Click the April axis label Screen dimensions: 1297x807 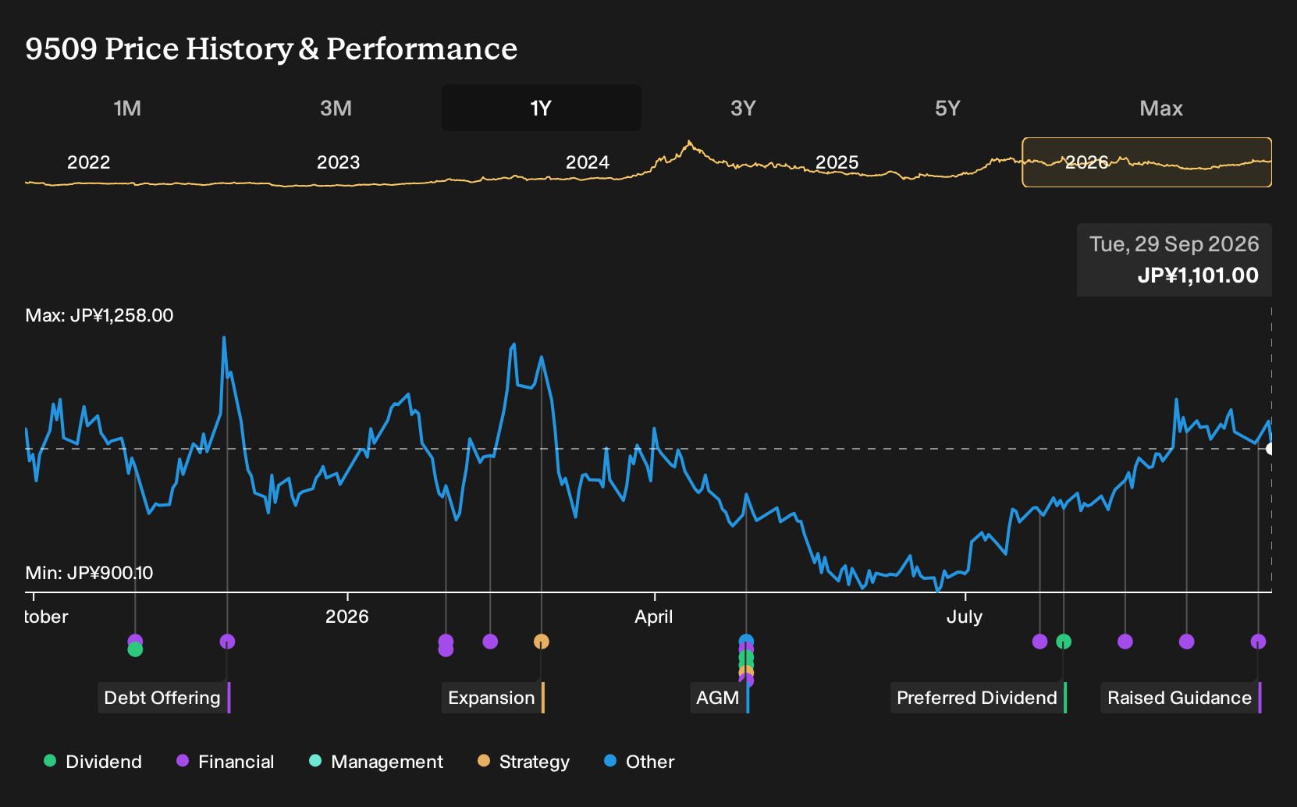[x=654, y=617]
